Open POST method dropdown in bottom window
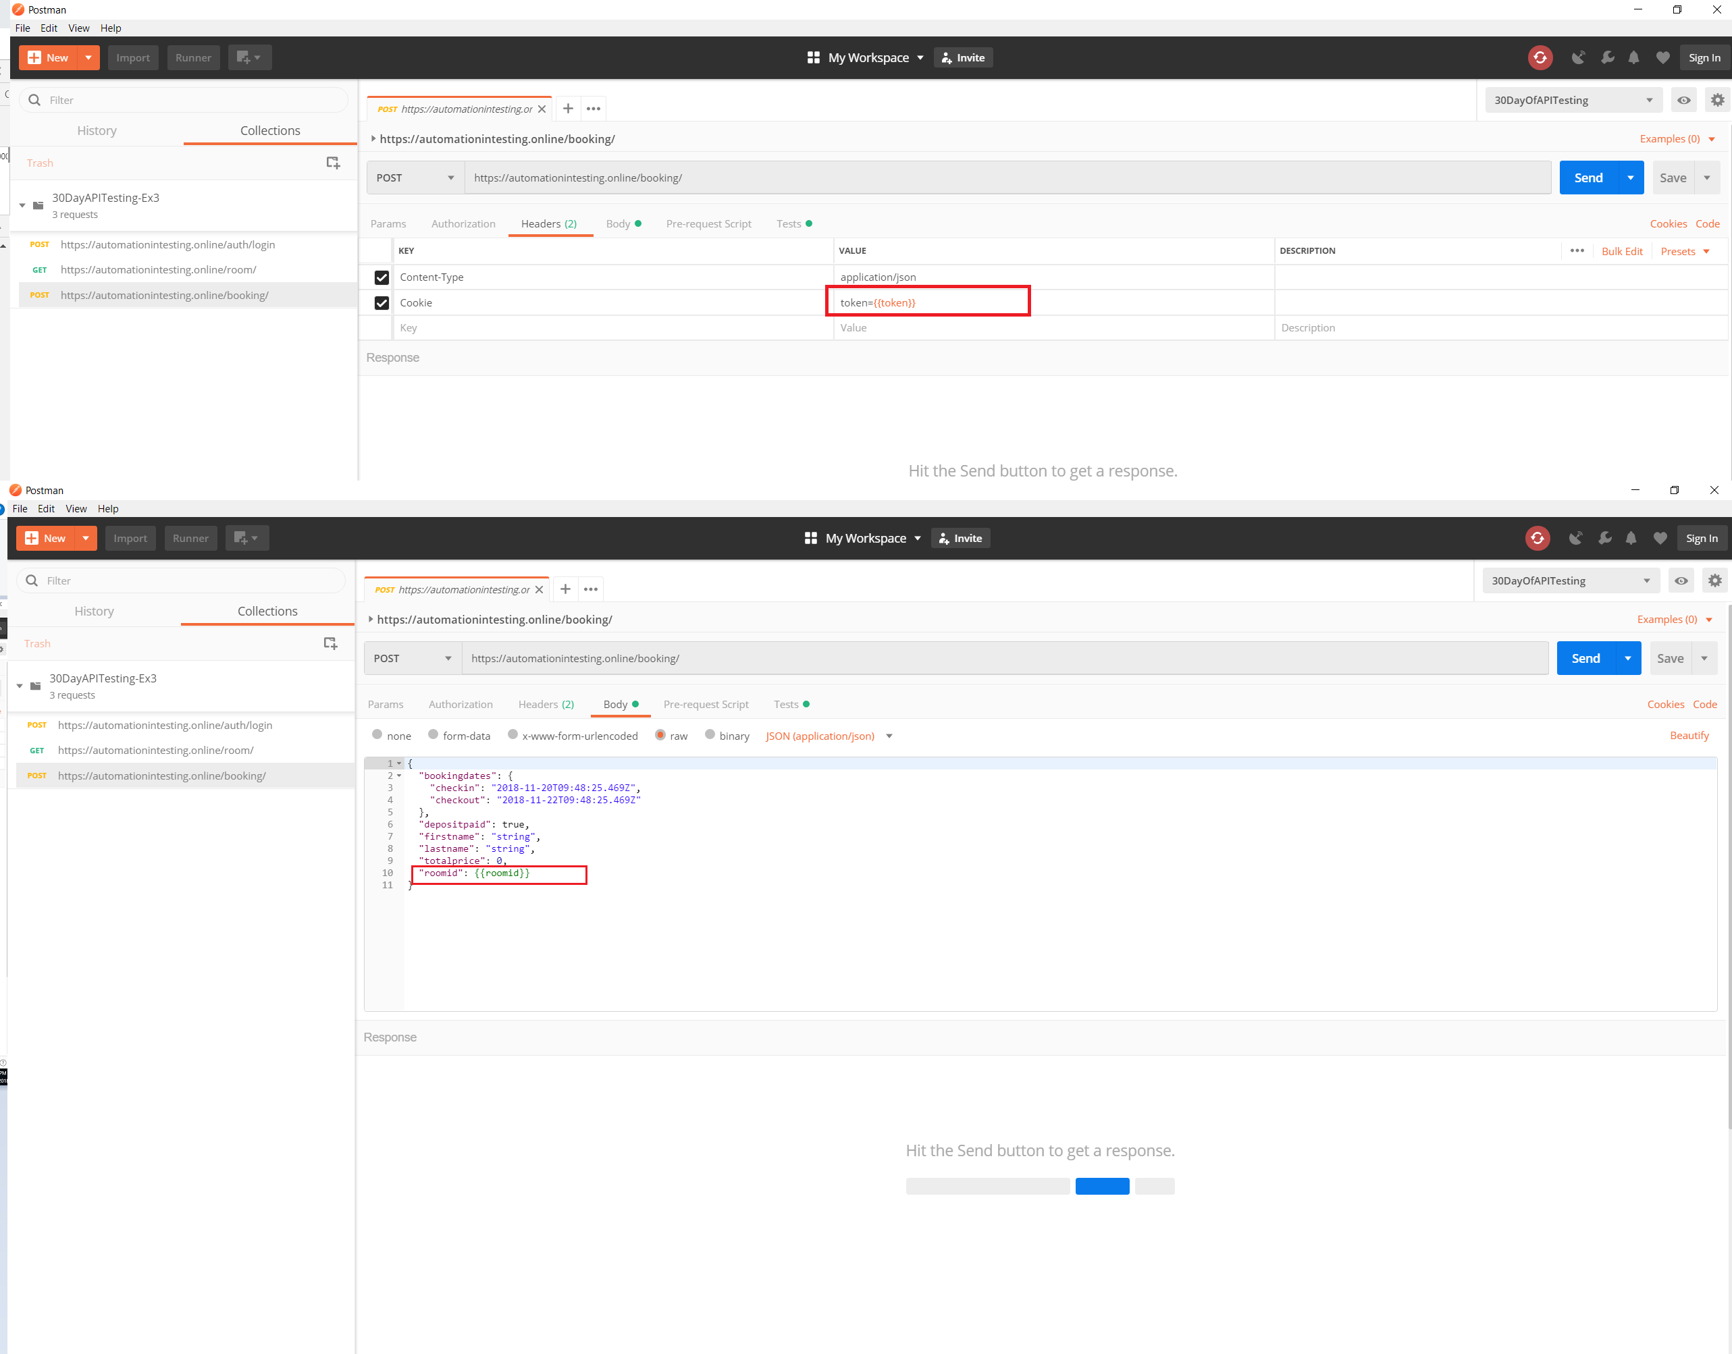Screen dimensions: 1732x1354 [x=413, y=658]
